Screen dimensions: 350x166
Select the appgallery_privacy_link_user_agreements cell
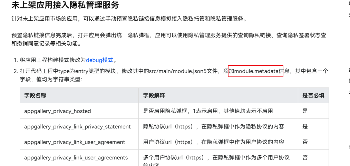coord(76,157)
